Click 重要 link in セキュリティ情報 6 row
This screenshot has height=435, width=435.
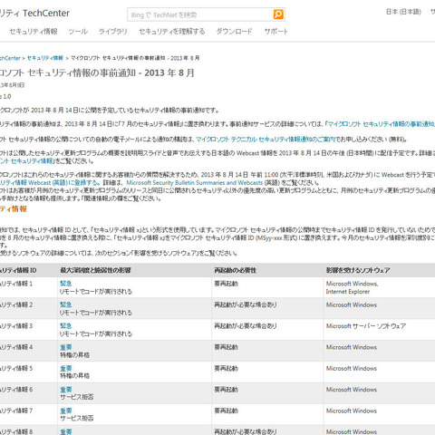click(x=65, y=390)
